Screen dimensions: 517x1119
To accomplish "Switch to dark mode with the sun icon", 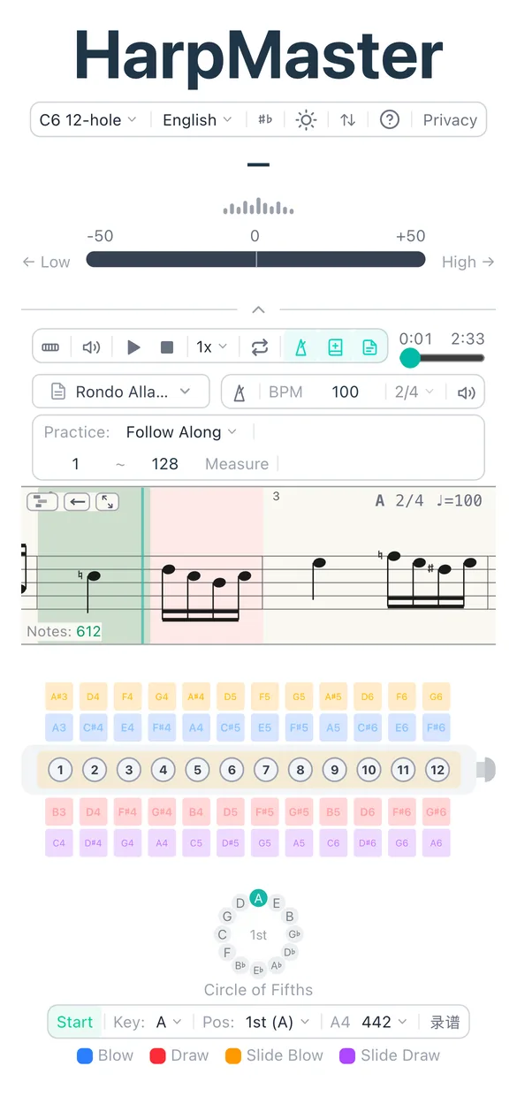I will pyautogui.click(x=306, y=119).
